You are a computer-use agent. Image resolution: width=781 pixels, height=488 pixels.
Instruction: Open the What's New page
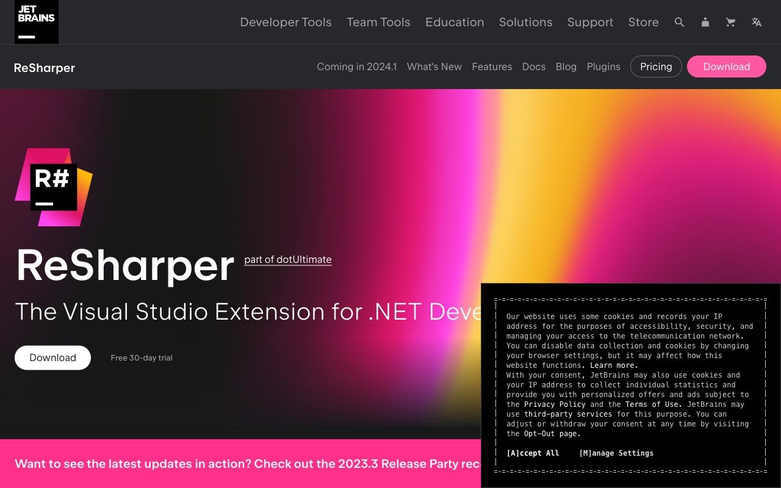click(x=434, y=66)
